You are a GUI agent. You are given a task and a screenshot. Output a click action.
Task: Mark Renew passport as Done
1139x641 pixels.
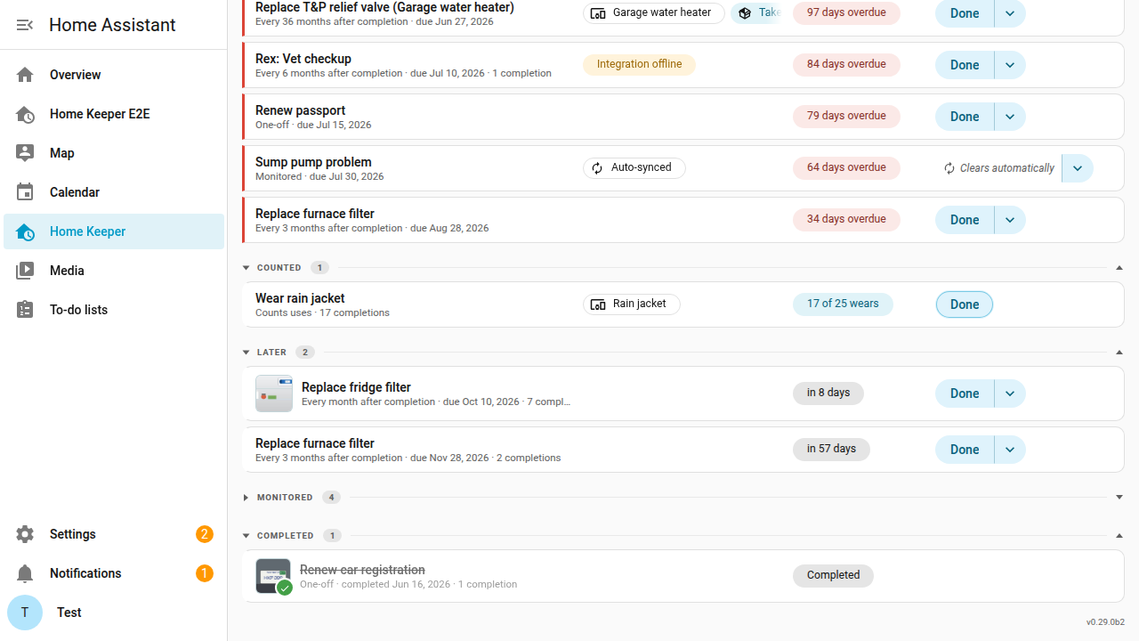(x=965, y=117)
